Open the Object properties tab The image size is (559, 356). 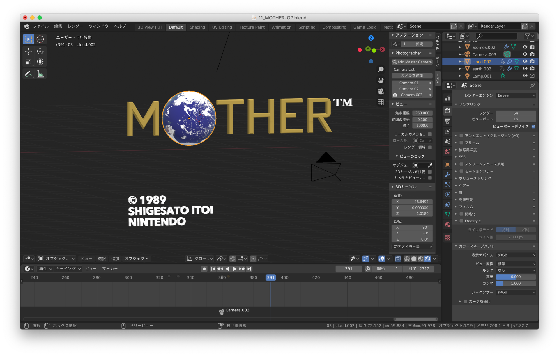click(447, 164)
